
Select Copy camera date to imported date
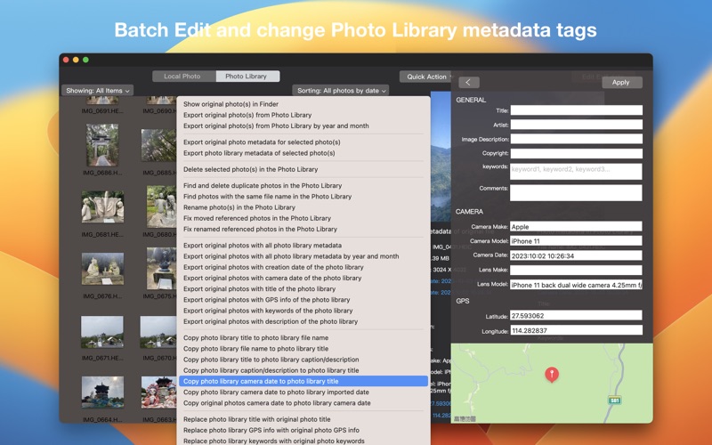(303, 392)
